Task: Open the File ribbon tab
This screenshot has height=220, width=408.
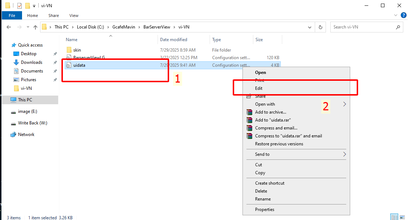Action: (x=12, y=16)
